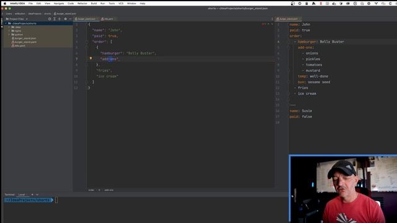Select the Terminal tool window label
Viewport: 397px width, 223px height.
coord(10,195)
